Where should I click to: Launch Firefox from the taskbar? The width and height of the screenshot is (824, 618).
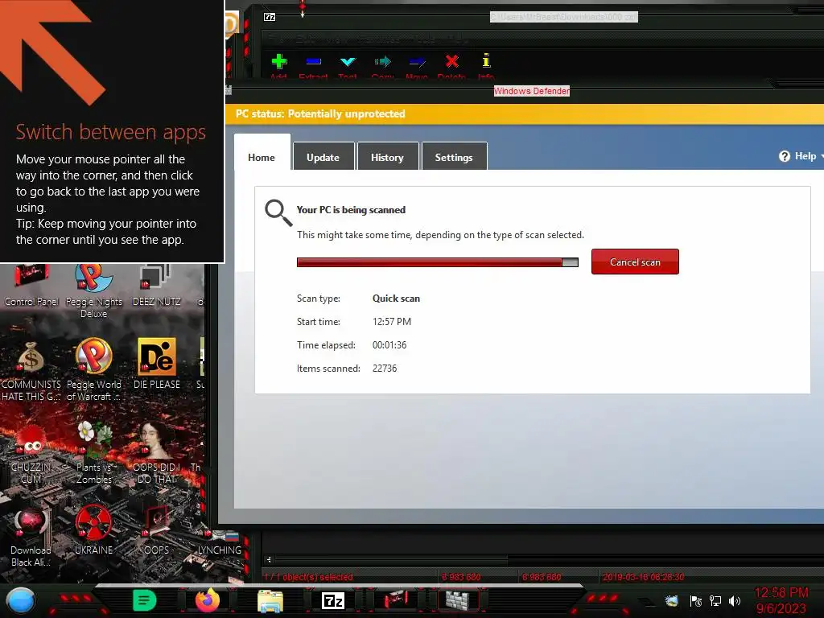click(x=208, y=600)
